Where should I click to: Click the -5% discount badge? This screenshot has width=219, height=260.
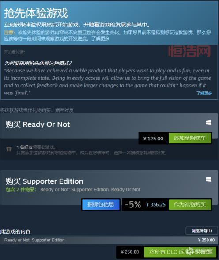point(133,204)
